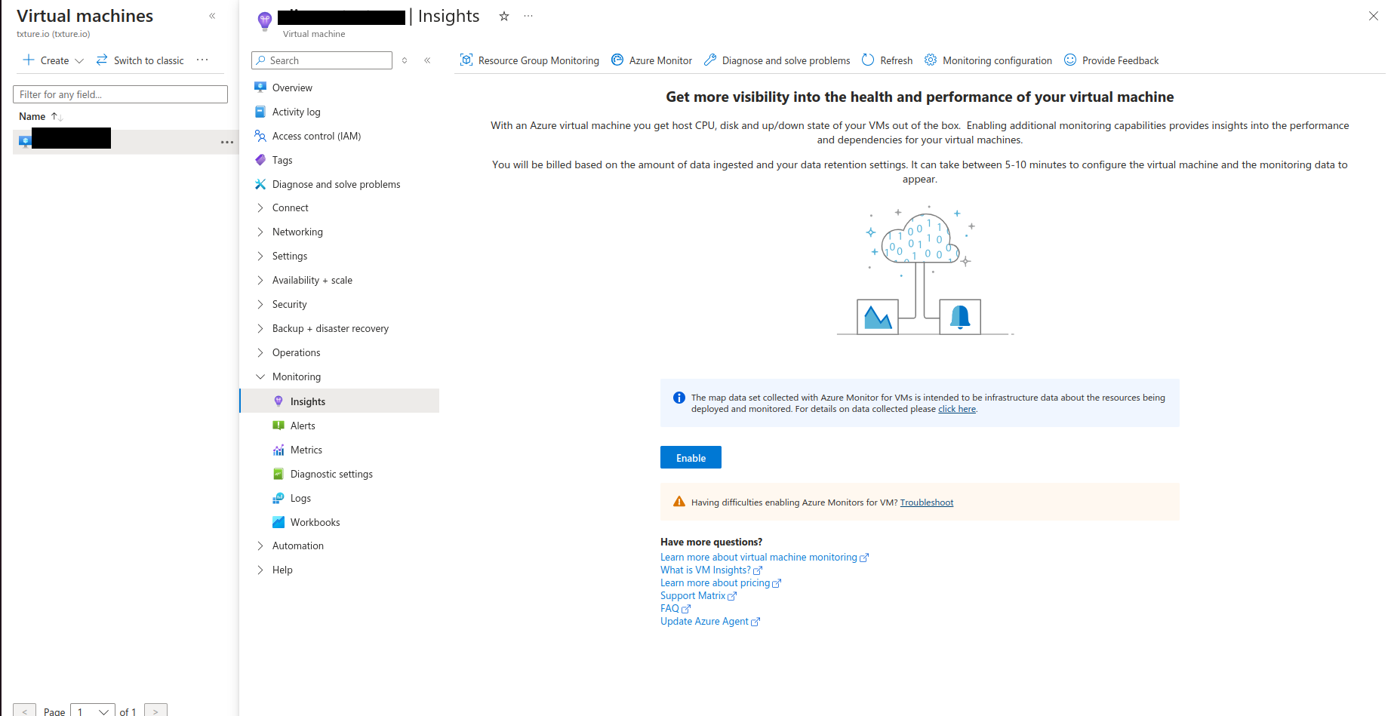Open the Troubleshoot link
The height and width of the screenshot is (716, 1394).
click(927, 502)
